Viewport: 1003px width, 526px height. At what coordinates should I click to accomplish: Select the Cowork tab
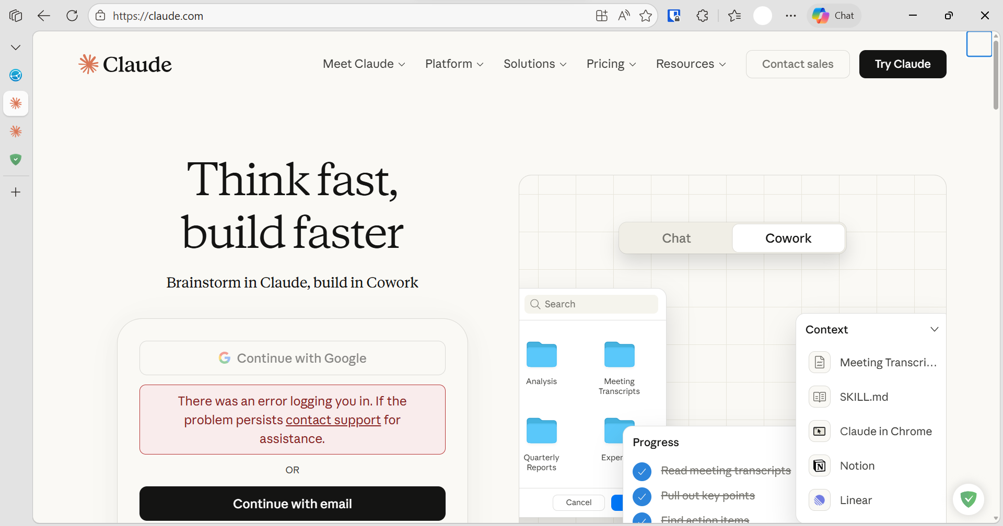click(x=788, y=238)
